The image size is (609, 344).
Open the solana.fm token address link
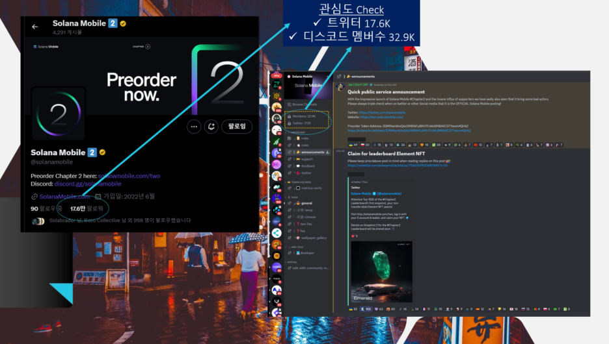(409, 130)
